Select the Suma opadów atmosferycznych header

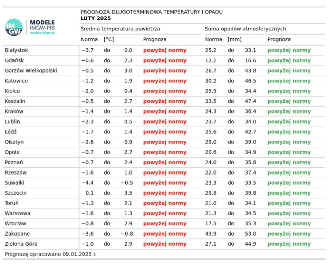(x=245, y=29)
